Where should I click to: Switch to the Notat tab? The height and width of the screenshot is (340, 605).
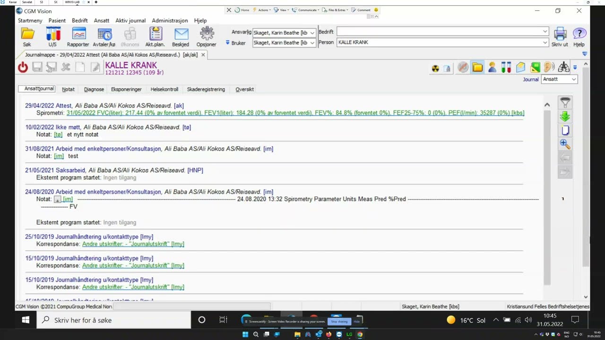[x=68, y=89]
